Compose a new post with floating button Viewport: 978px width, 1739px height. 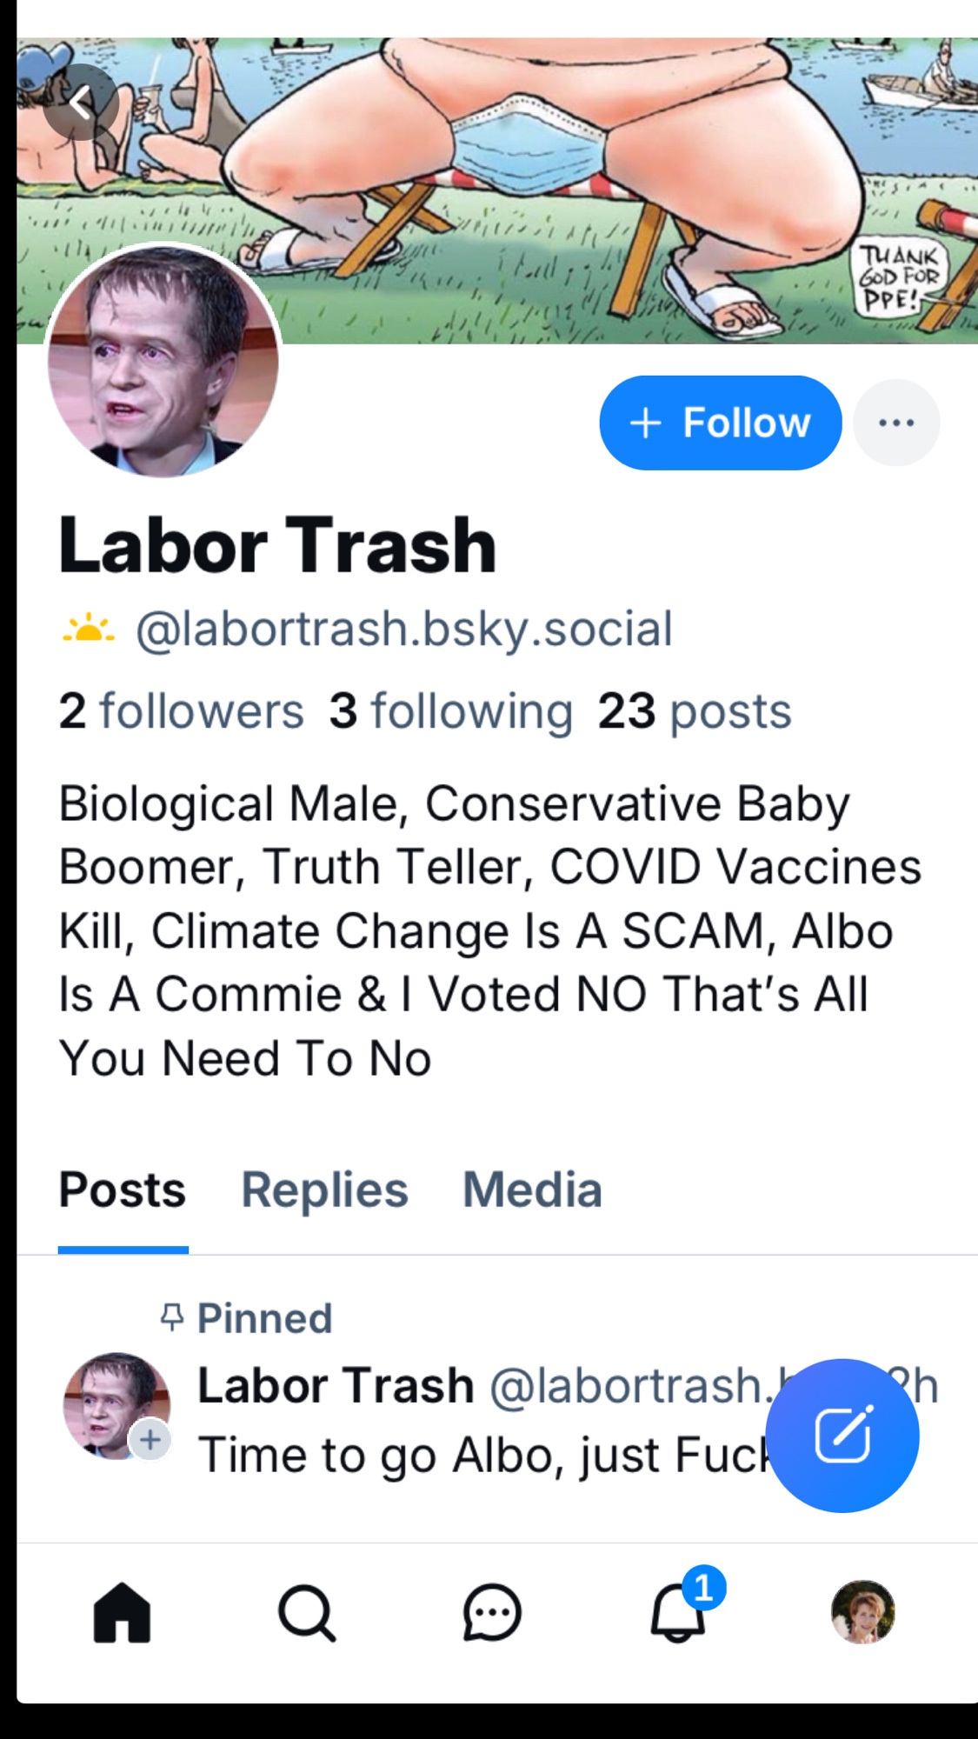pyautogui.click(x=842, y=1436)
